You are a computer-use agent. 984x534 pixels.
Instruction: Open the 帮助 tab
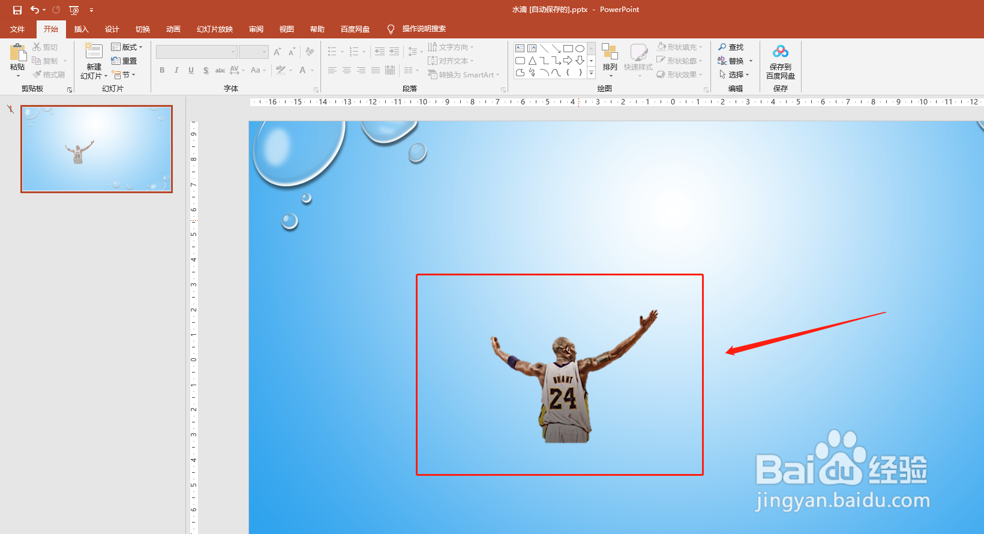(317, 29)
